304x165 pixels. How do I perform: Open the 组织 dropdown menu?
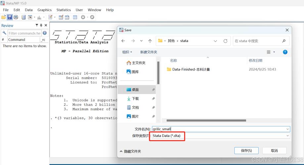click(x=127, y=52)
